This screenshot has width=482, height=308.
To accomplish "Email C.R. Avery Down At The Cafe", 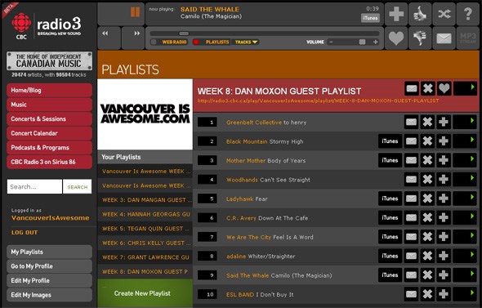I will click(x=411, y=217).
